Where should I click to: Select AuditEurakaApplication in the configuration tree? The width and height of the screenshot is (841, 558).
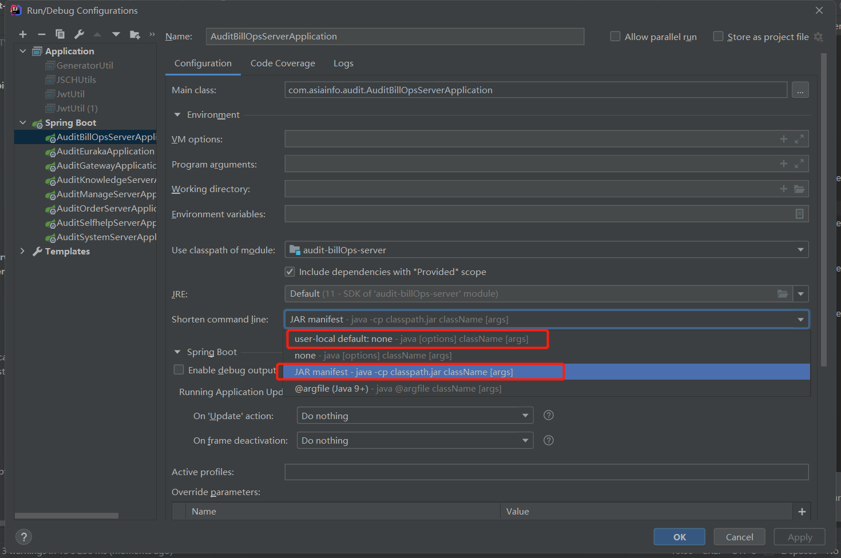[105, 152]
